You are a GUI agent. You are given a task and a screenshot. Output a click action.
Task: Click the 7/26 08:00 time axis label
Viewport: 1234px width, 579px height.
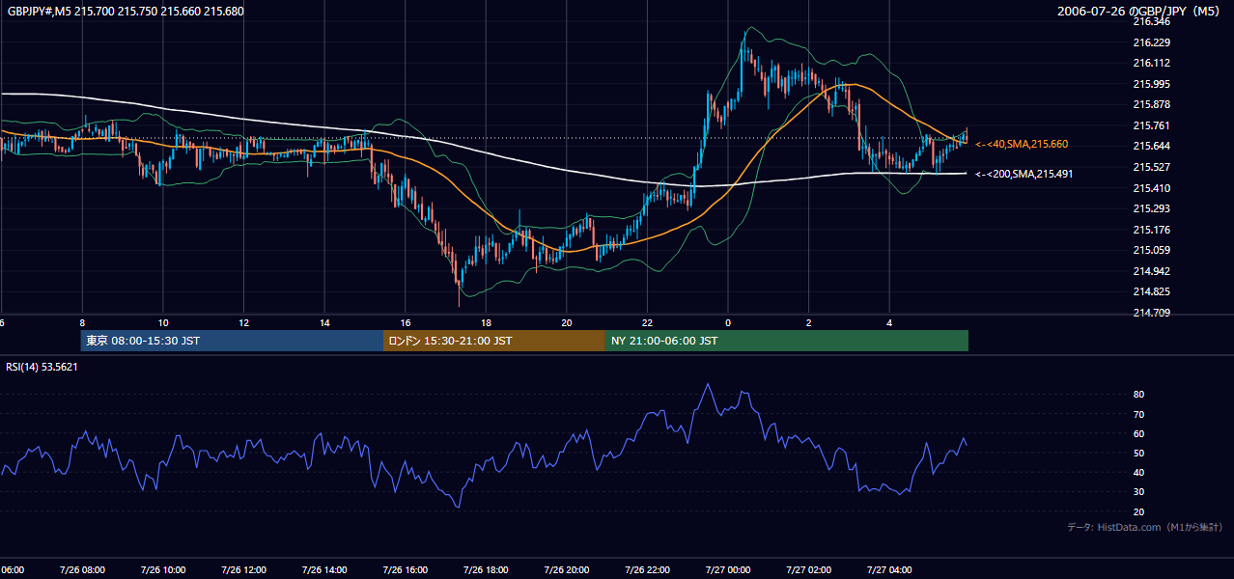pos(82,569)
